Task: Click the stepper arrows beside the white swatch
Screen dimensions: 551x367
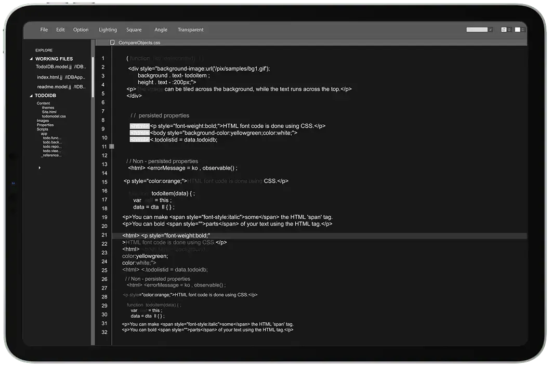Action: pyautogui.click(x=523, y=30)
